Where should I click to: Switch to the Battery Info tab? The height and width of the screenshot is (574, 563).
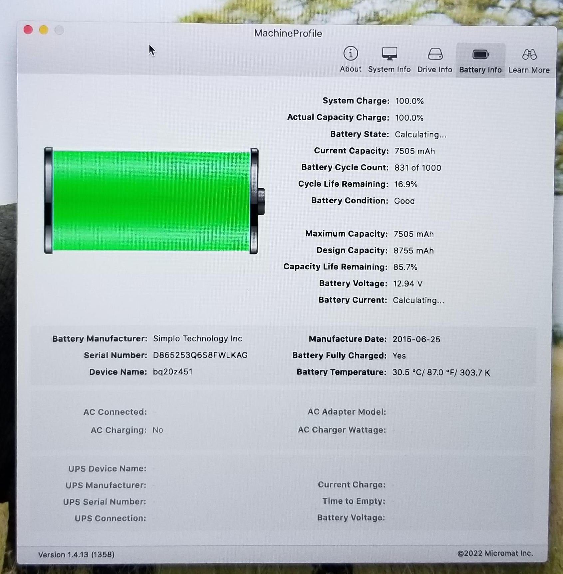(480, 60)
